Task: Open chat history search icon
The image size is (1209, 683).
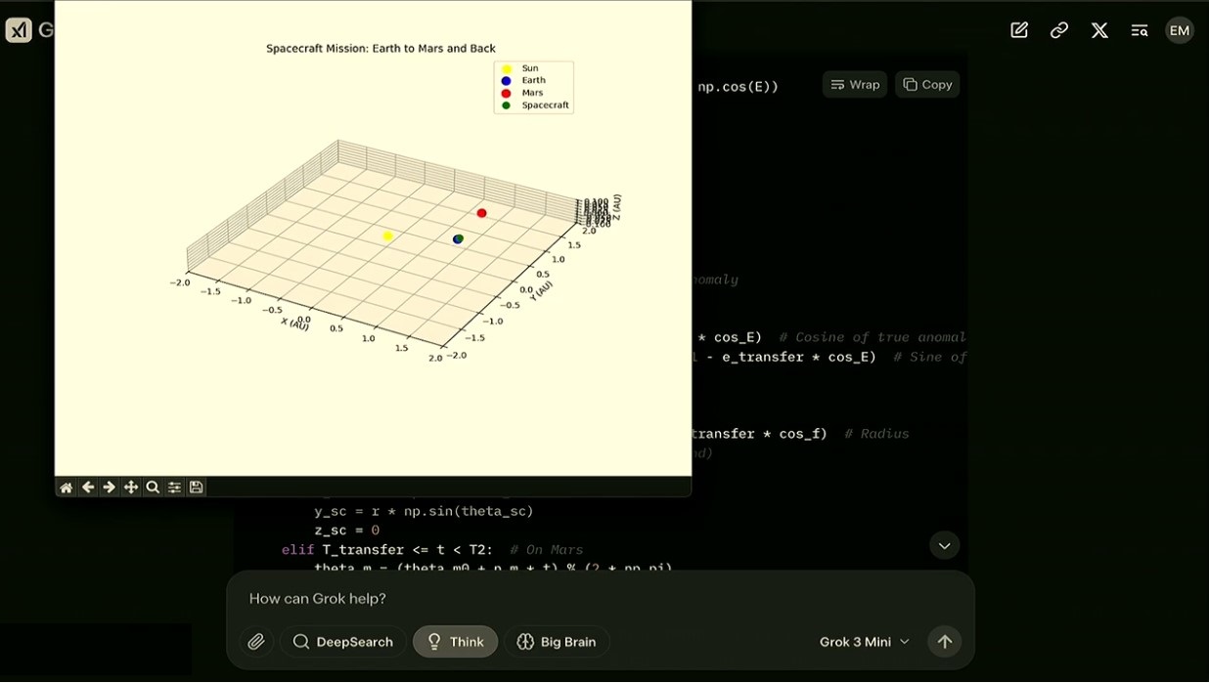Action: point(1140,30)
